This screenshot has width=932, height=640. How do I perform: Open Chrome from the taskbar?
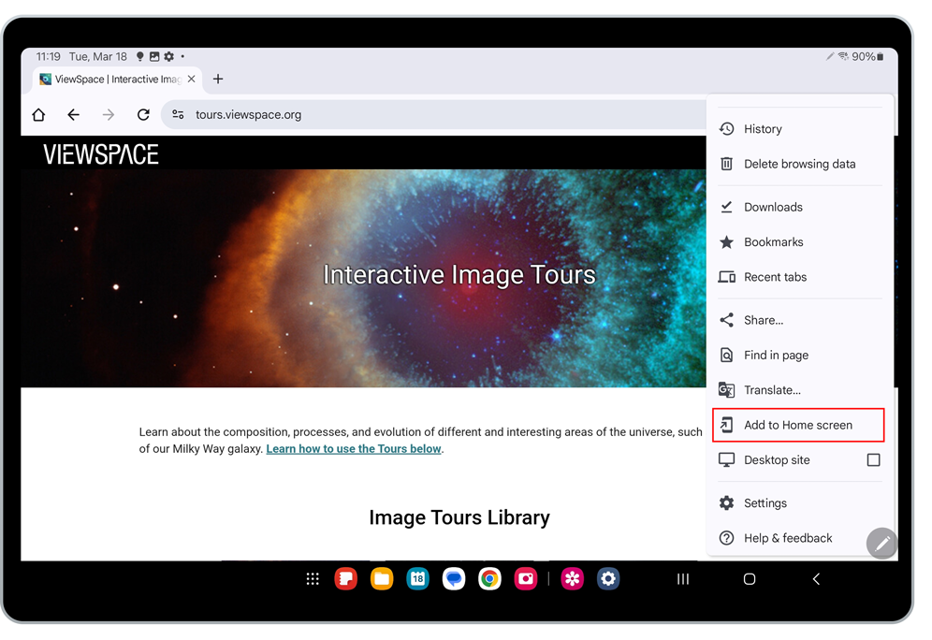pyautogui.click(x=489, y=579)
